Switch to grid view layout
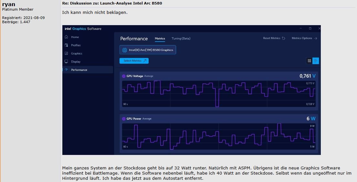This screenshot has height=182, width=357. point(309,61)
